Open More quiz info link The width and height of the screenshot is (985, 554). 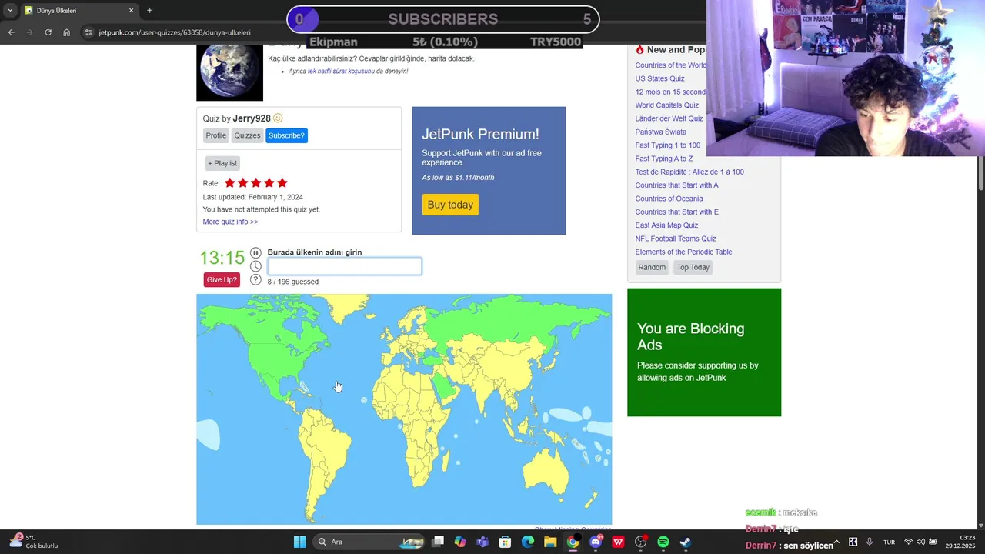230,222
